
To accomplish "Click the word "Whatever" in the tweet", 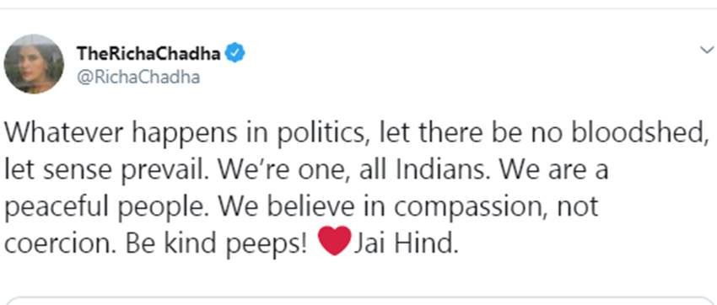I will (x=64, y=133).
